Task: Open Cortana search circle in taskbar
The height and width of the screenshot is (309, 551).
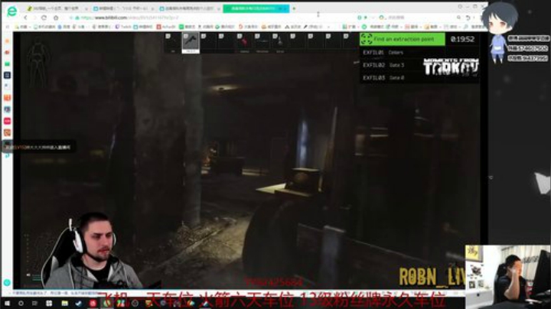Action: pos(21,304)
